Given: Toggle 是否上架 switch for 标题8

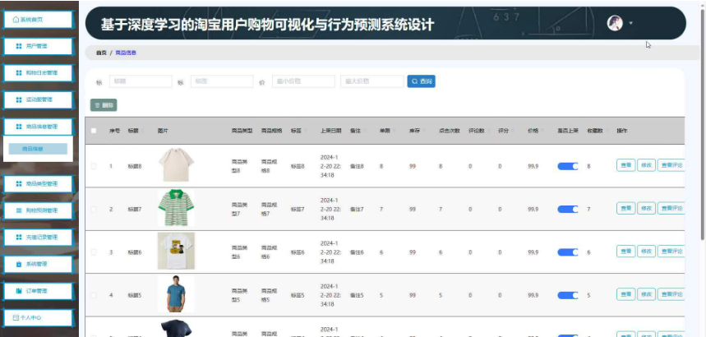Looking at the screenshot, I should click(568, 166).
